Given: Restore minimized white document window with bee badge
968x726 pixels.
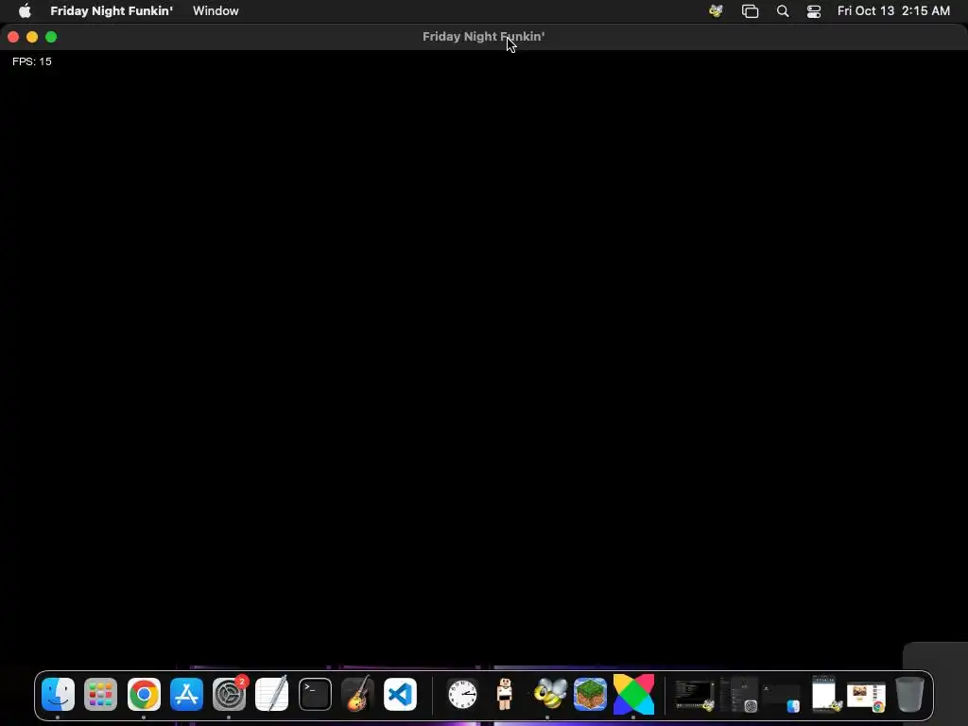Looking at the screenshot, I should tap(826, 694).
